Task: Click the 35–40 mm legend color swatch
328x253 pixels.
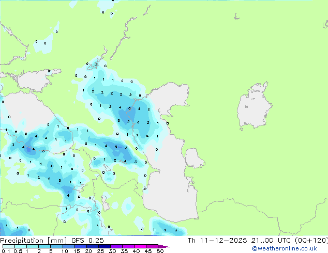Action: 128,246
